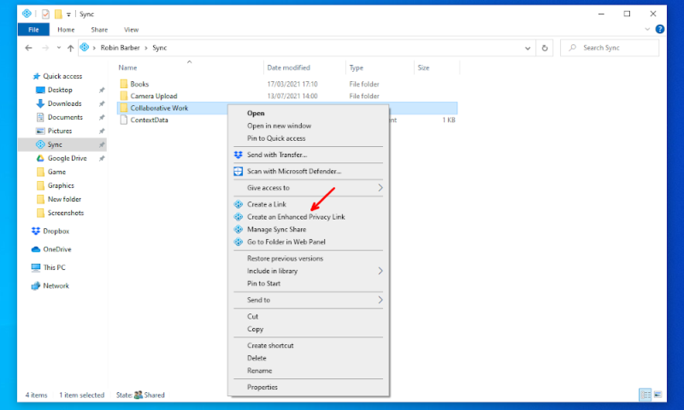Select the Books folder
Image resolution: width=684 pixels, height=410 pixels.
coord(139,84)
